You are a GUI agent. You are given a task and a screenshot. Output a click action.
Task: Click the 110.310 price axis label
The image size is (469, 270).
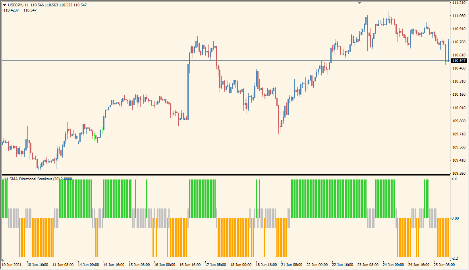[459, 81]
